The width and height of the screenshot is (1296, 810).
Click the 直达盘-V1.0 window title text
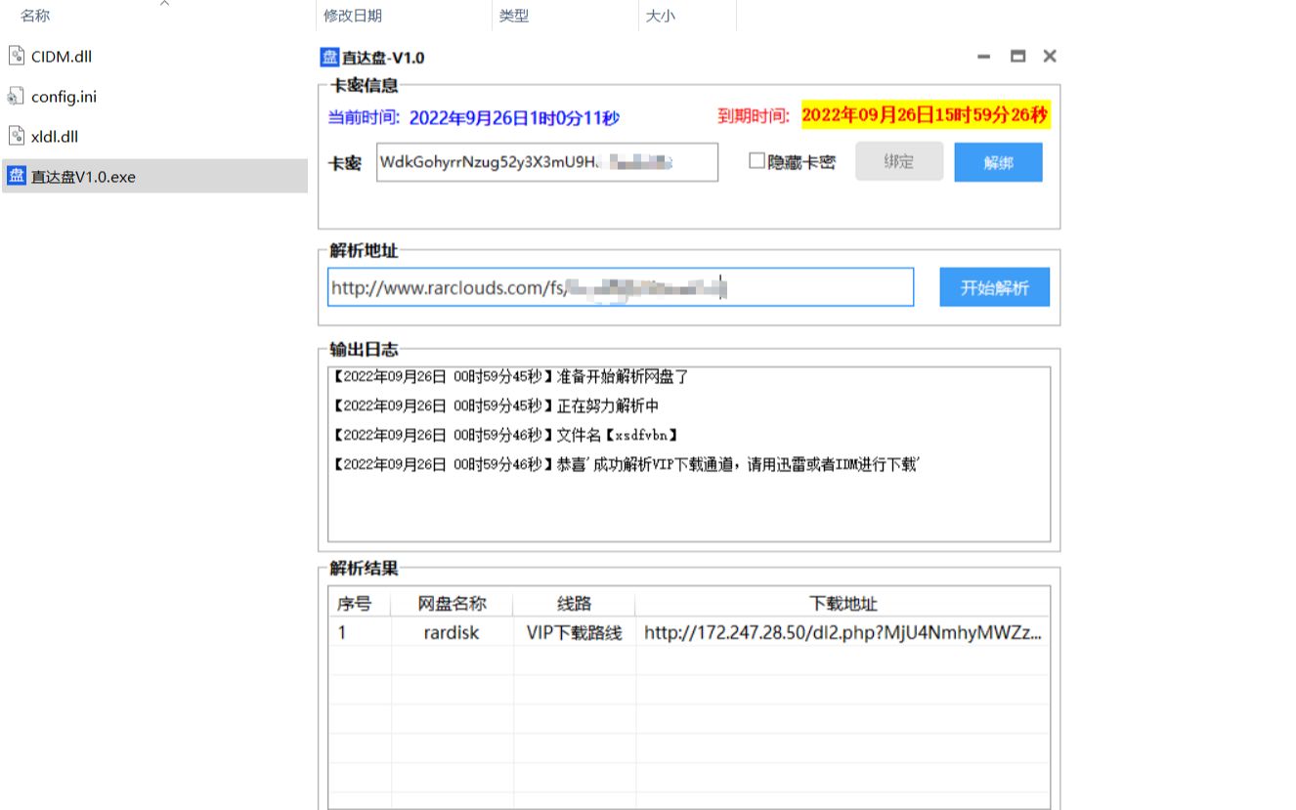[383, 58]
